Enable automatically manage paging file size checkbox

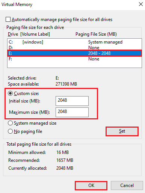click(8, 20)
